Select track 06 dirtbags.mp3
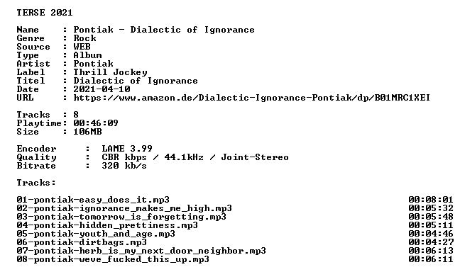 point(82,242)
